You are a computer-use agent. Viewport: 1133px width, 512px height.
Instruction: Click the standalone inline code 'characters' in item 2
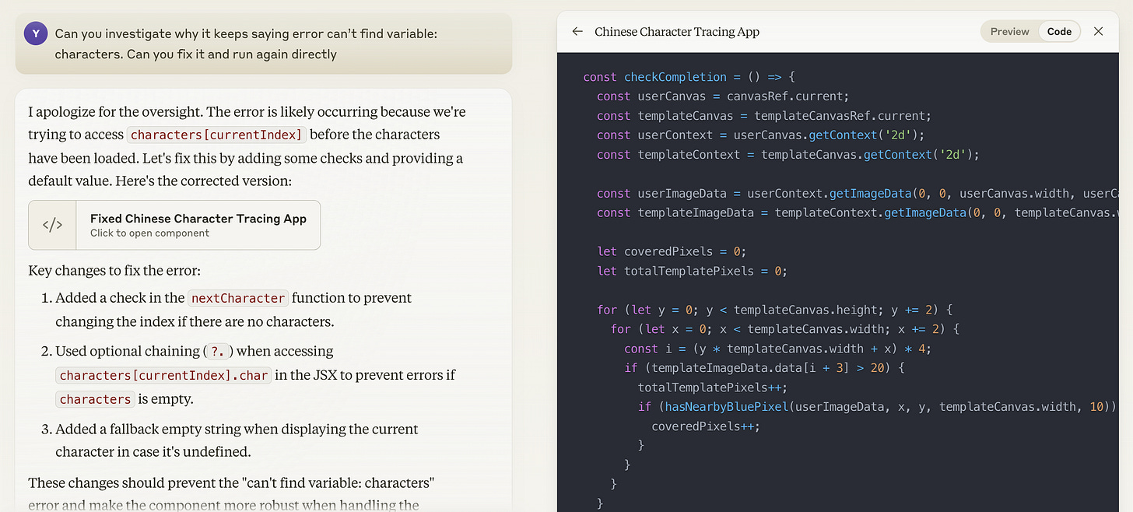pos(96,399)
